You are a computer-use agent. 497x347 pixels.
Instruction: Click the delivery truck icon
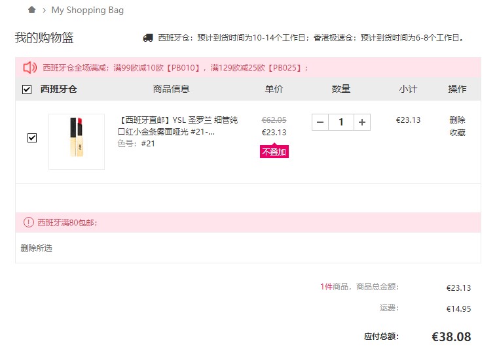coord(148,38)
